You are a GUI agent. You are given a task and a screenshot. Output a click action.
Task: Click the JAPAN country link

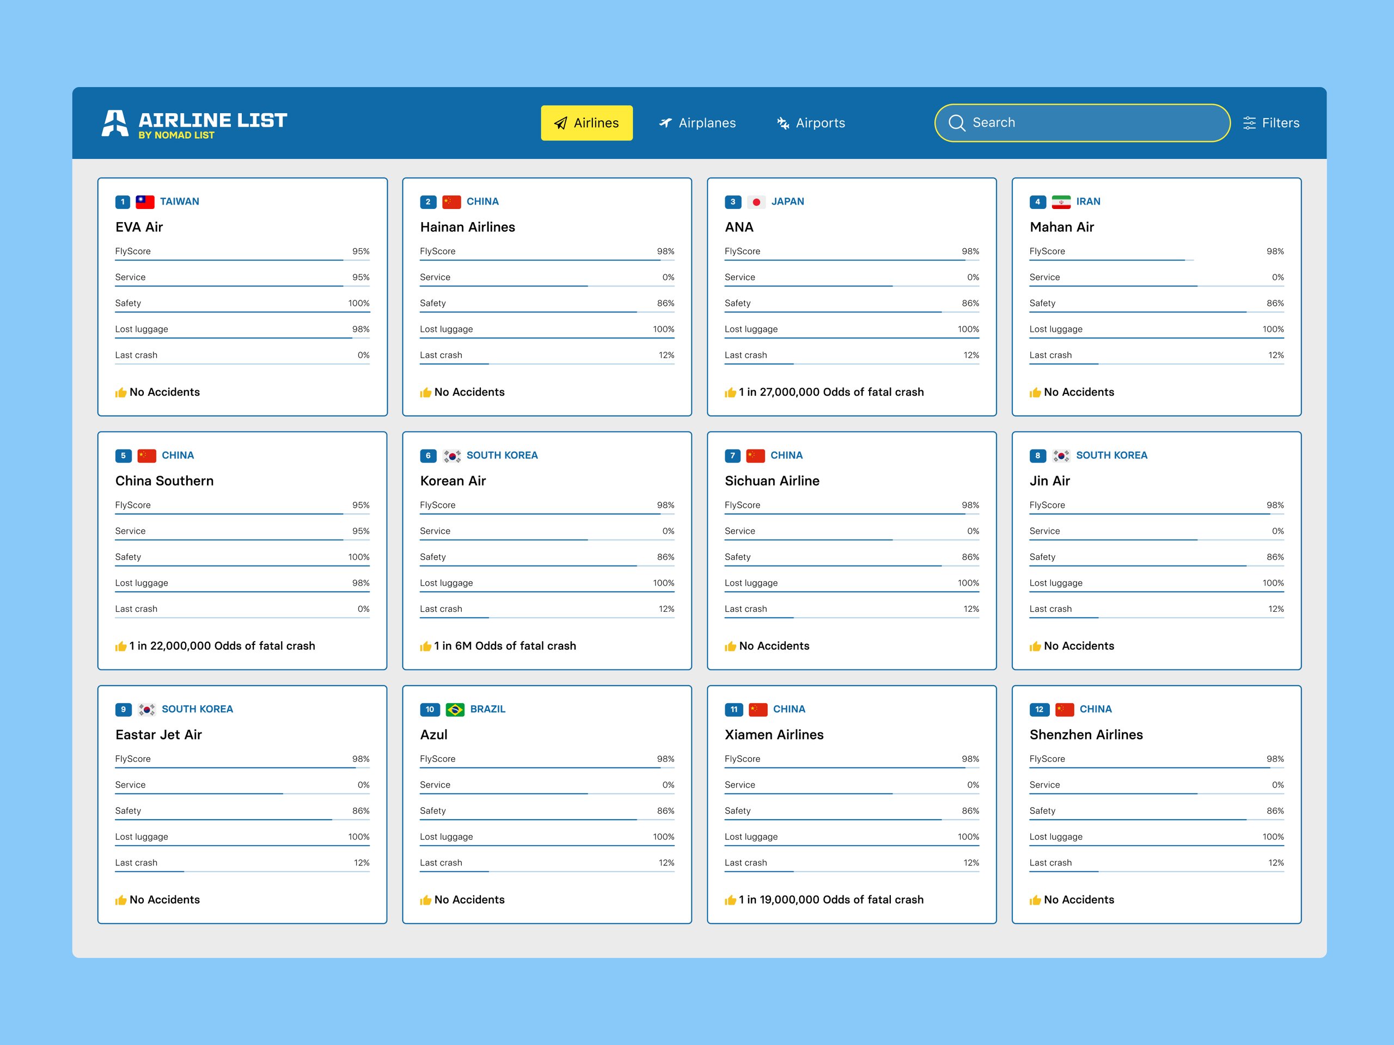[788, 201]
